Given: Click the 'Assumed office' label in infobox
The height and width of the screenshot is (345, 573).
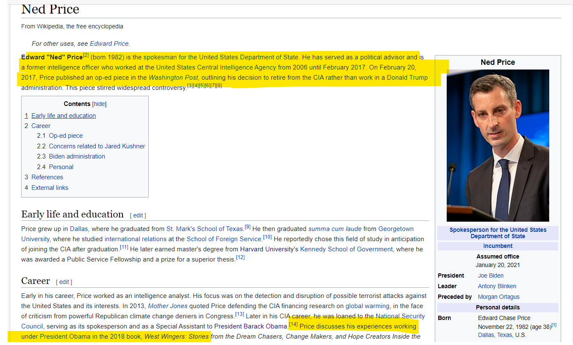Looking at the screenshot, I should (498, 256).
